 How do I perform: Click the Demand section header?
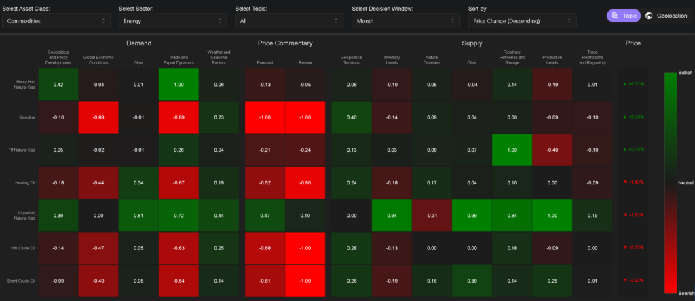(x=138, y=43)
